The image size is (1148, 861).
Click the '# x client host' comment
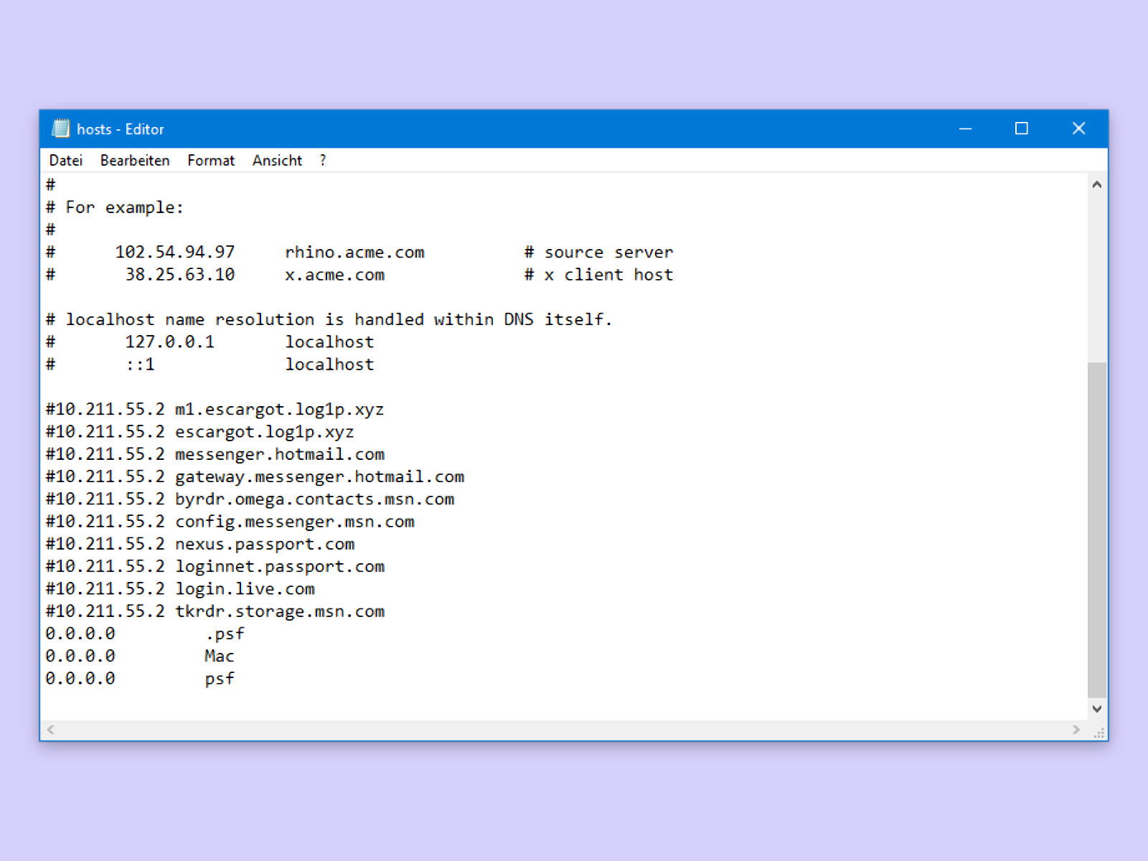coord(598,275)
